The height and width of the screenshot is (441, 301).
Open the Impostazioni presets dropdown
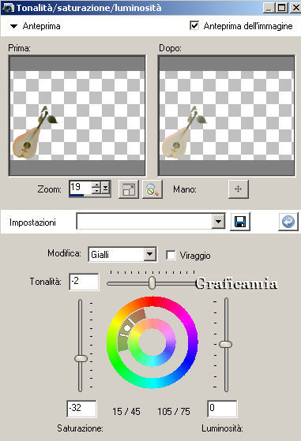pos(218,222)
